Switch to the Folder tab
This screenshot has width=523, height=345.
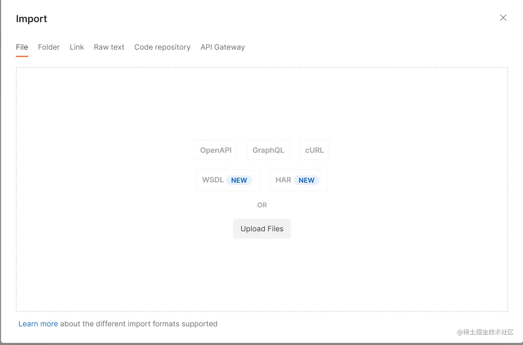tap(49, 47)
